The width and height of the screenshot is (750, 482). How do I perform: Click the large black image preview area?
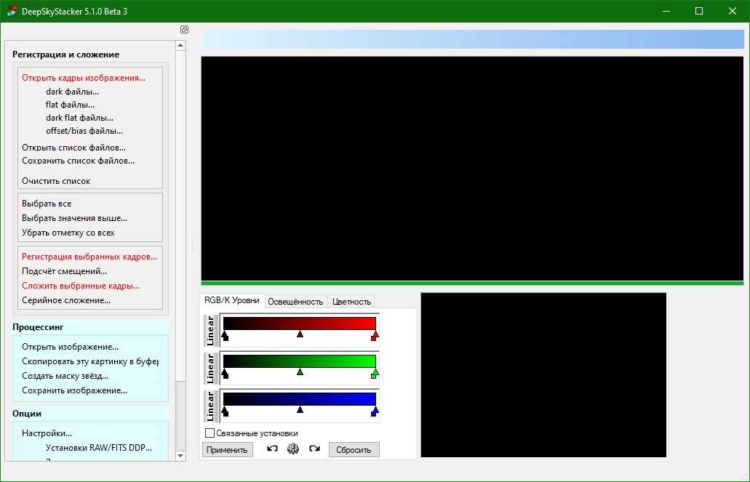tap(472, 169)
